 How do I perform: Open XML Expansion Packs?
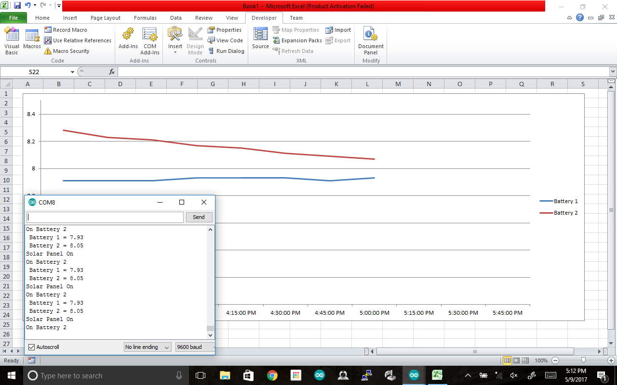[297, 40]
